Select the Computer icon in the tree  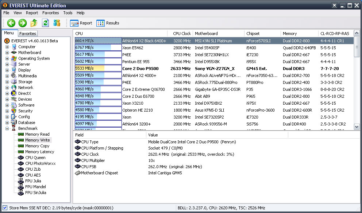click(x=14, y=47)
